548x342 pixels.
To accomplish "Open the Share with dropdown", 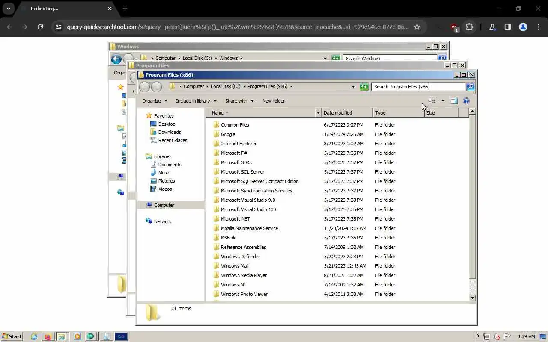I will (x=239, y=101).
